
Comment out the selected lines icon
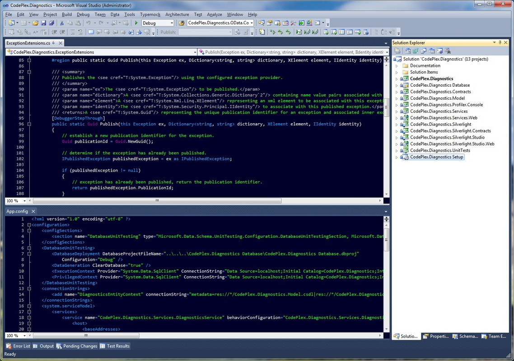point(72,32)
